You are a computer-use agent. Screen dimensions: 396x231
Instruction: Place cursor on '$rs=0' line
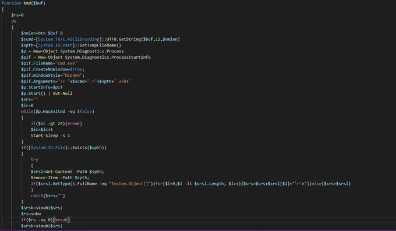(x=17, y=15)
